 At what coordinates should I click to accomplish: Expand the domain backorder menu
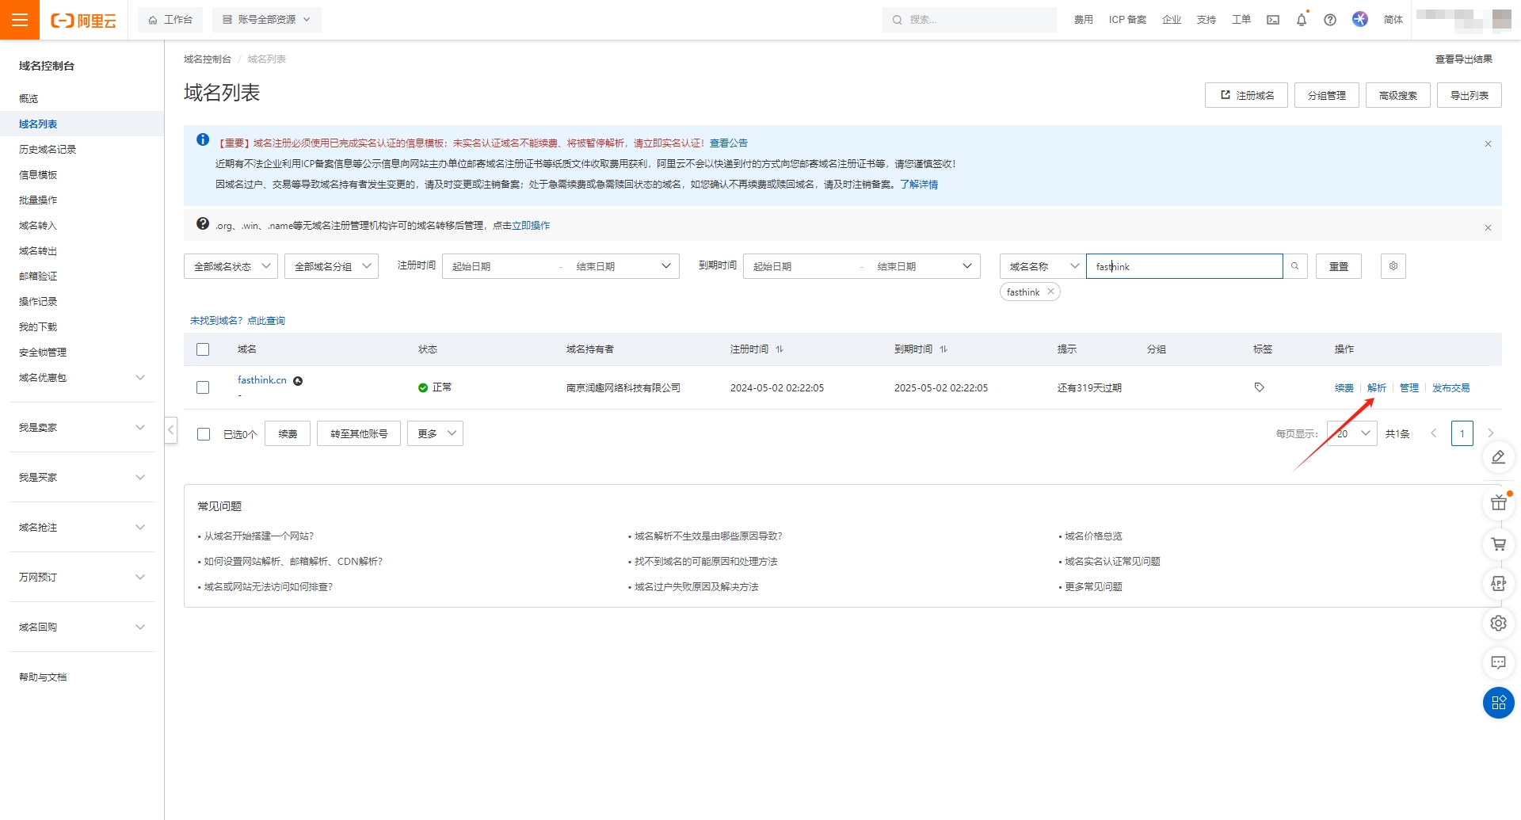click(x=82, y=527)
